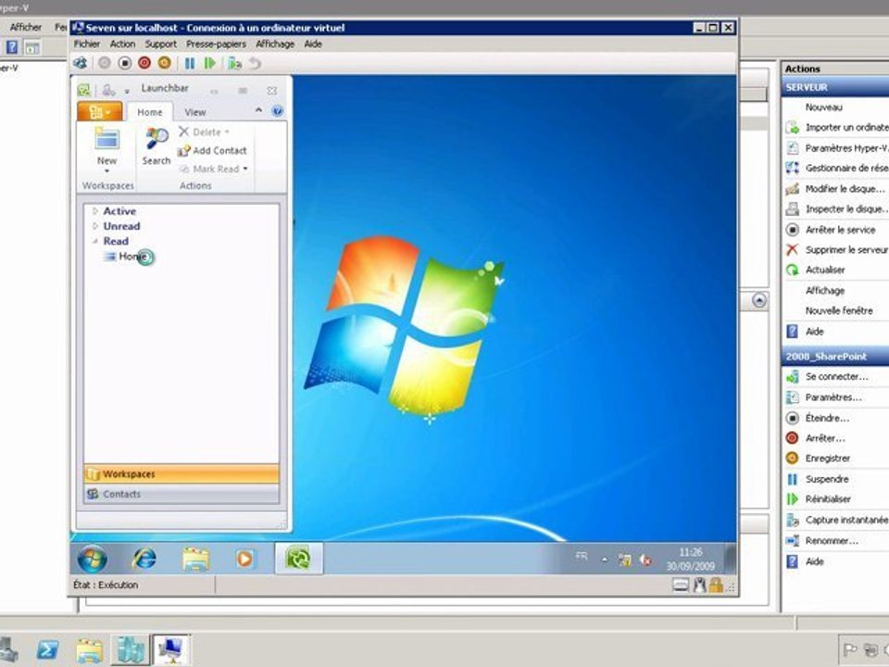Open the Fichier menu
The width and height of the screenshot is (889, 667).
click(87, 44)
